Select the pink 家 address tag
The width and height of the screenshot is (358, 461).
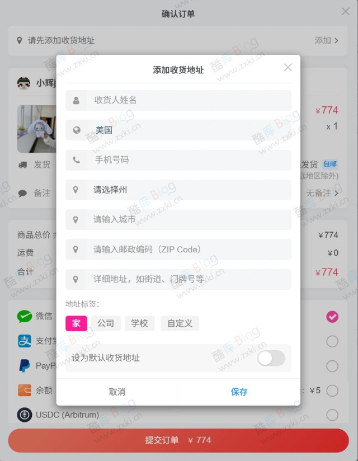pyautogui.click(x=76, y=323)
